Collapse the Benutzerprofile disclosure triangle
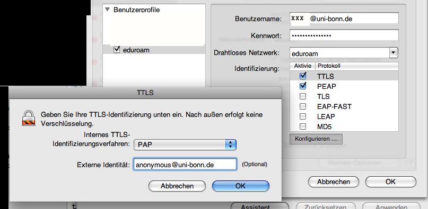This screenshot has width=428, height=209. pyautogui.click(x=108, y=10)
